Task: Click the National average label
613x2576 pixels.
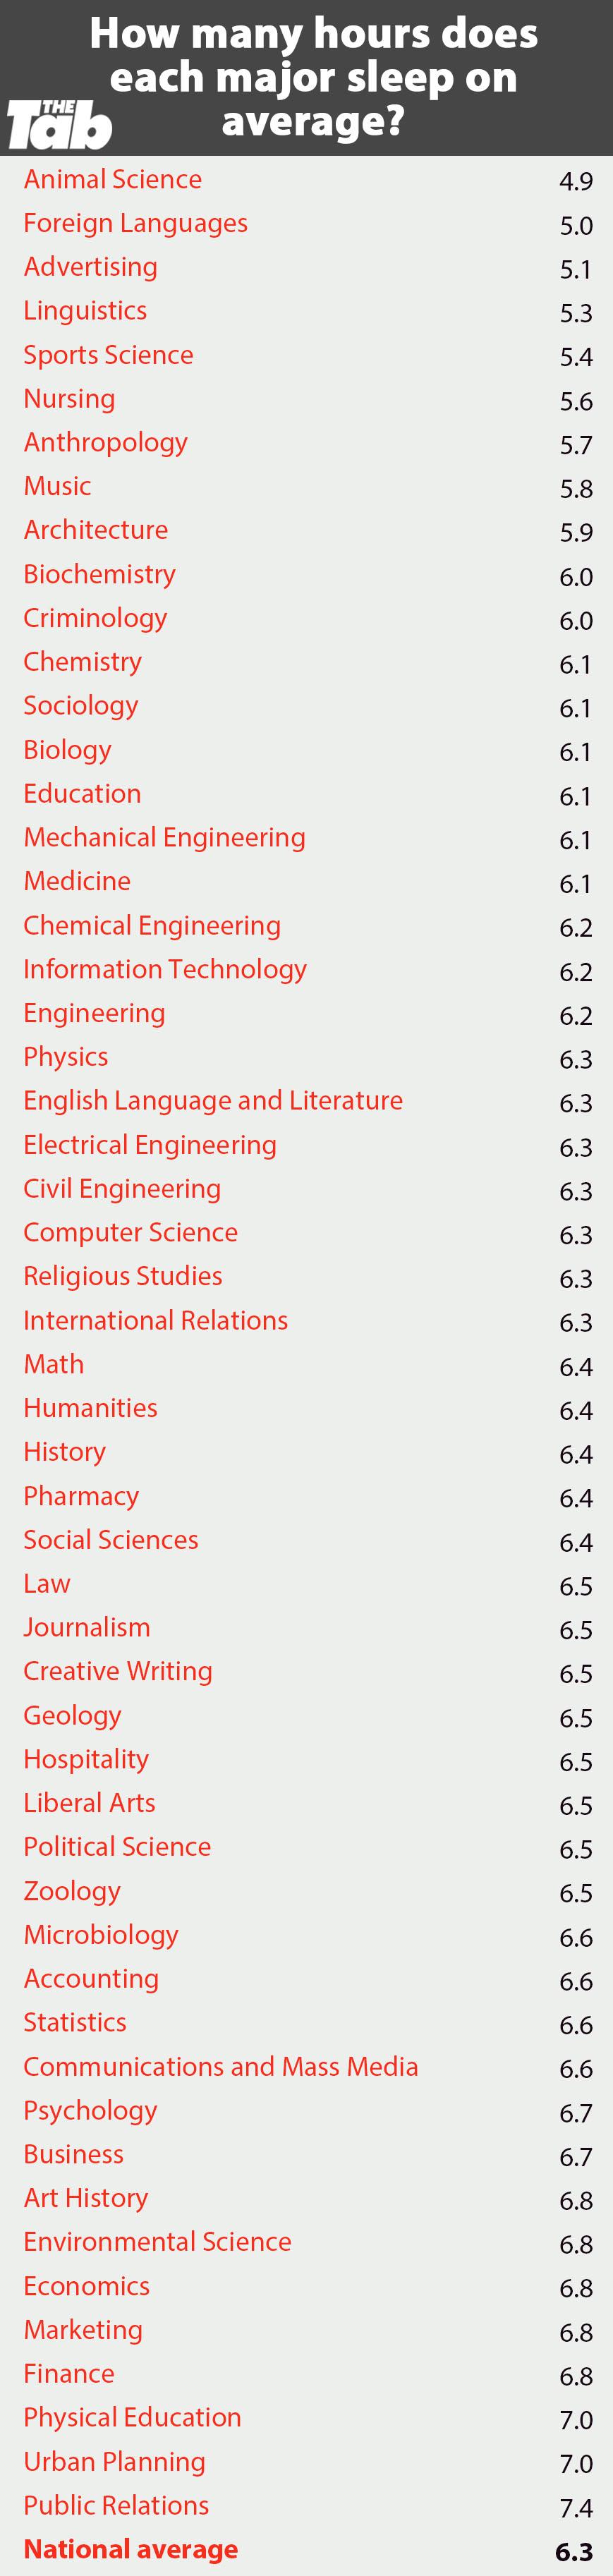Action: pyautogui.click(x=131, y=2549)
